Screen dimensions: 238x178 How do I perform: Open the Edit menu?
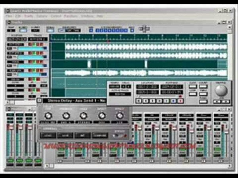pos(18,16)
